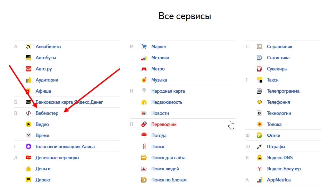The image size is (321, 187).
Task: Click the Недвижимость house icon
Action: [x=144, y=102]
